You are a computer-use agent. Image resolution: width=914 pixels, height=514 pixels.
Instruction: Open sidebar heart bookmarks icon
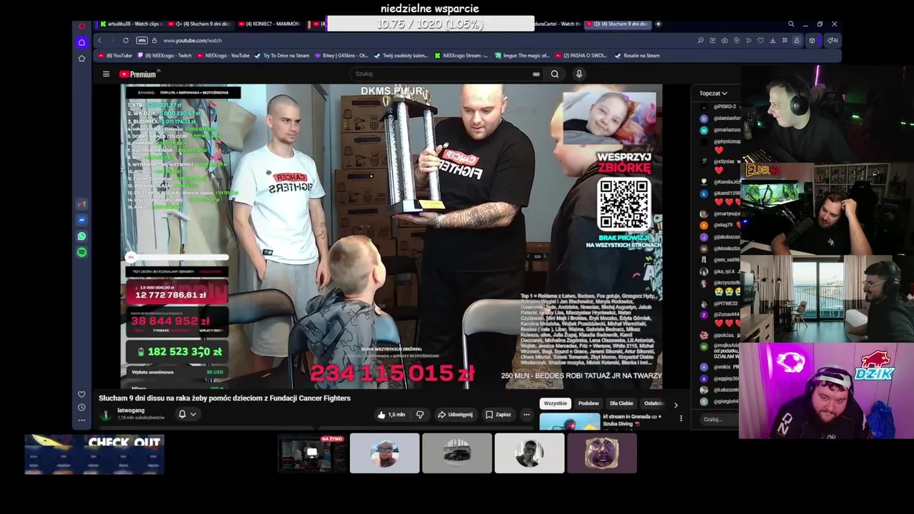point(81,394)
